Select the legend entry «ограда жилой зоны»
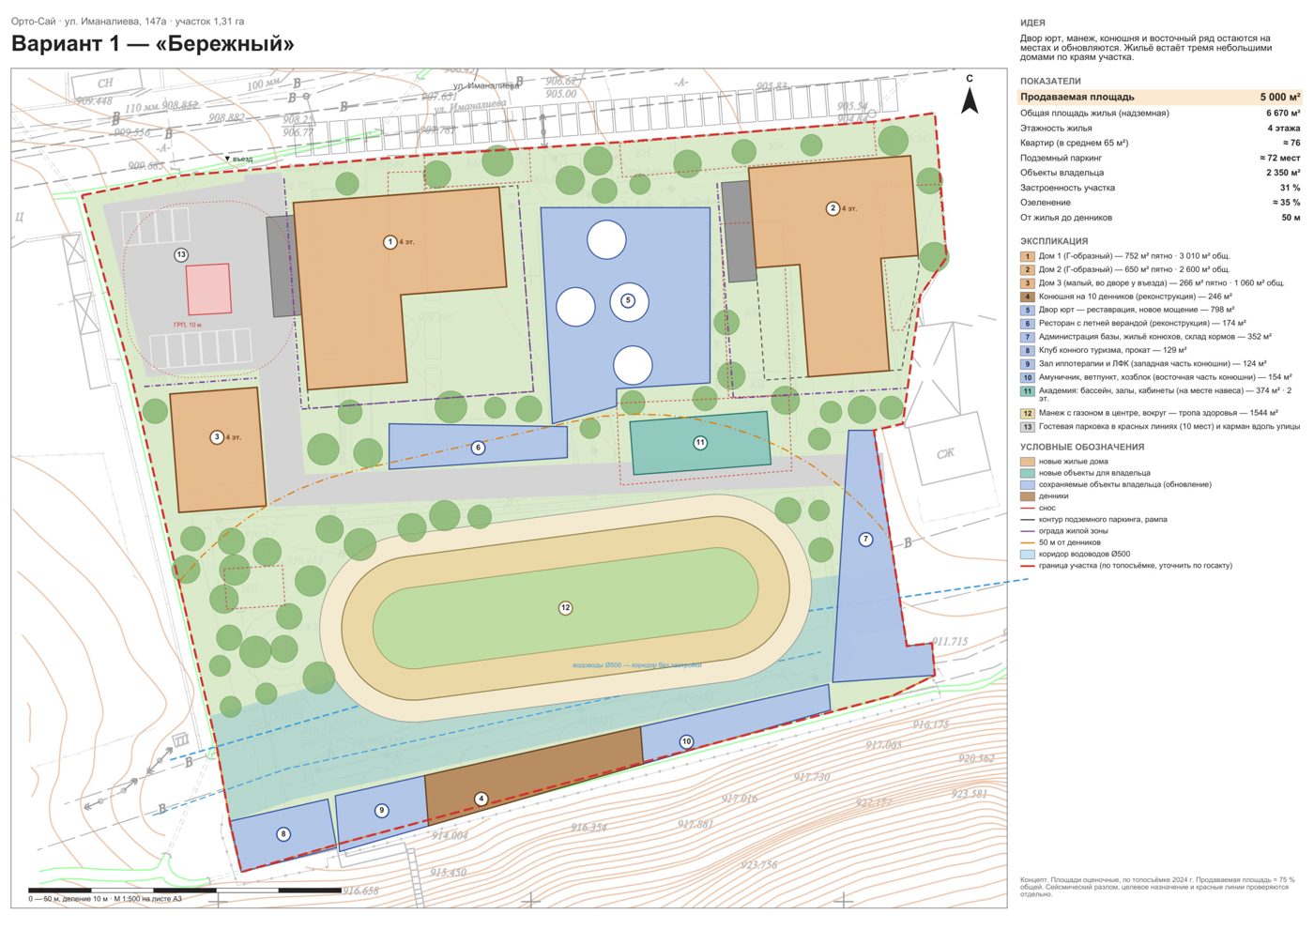The width and height of the screenshot is (1314, 929). 1073,531
